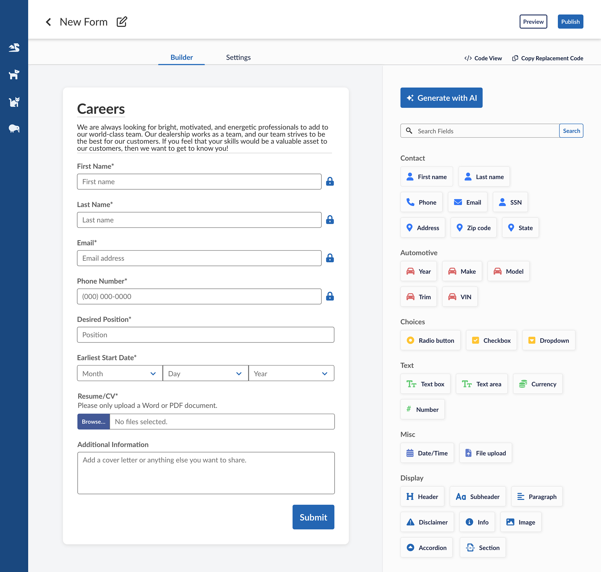Click into the Desired Position input
This screenshot has height=572, width=601.
[206, 335]
